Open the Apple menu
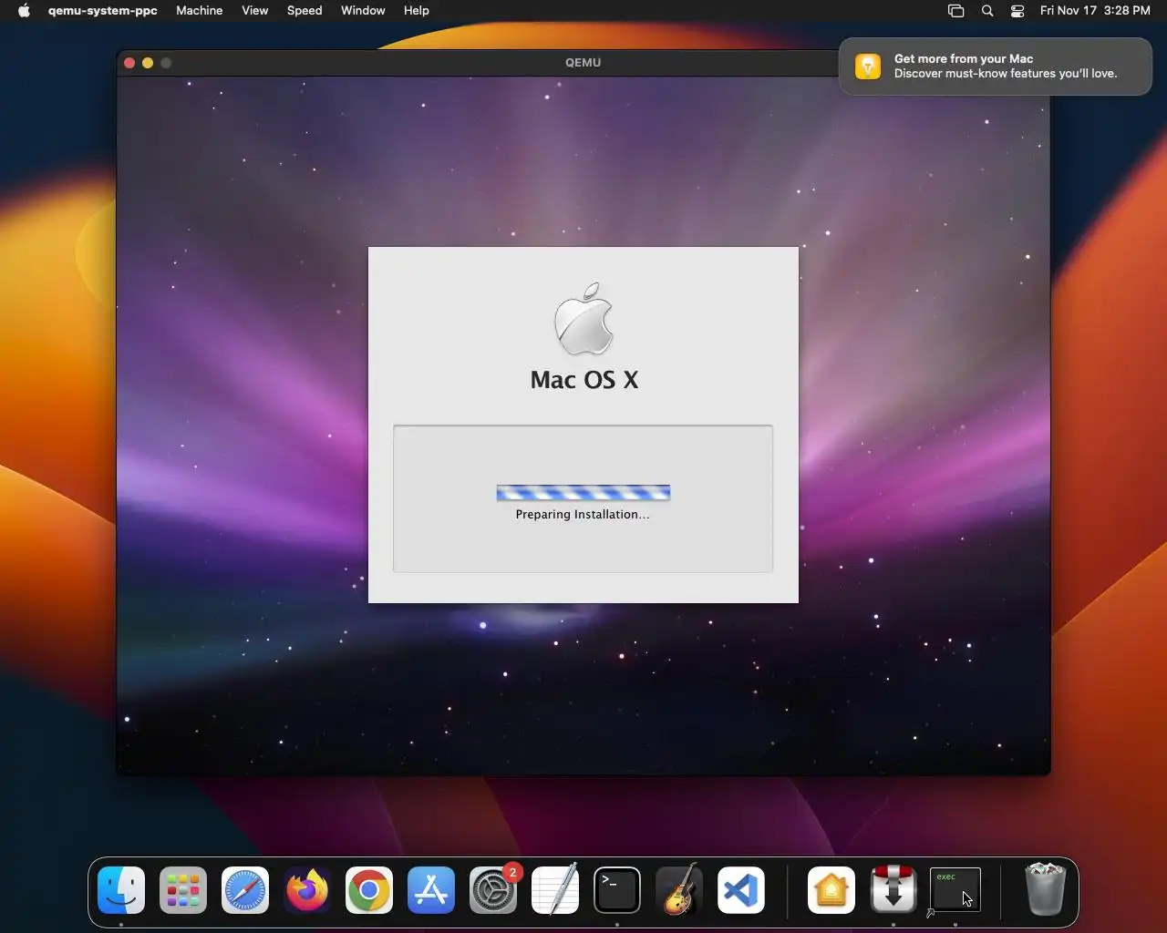Screen dimensions: 1167x933 pos(24,11)
